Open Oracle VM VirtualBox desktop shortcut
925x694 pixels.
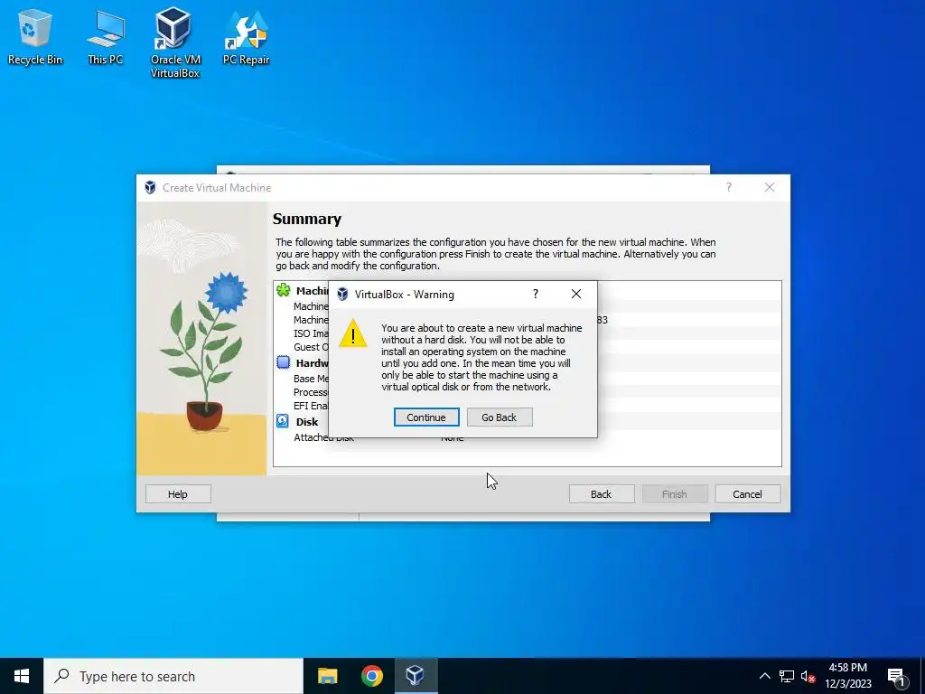point(175,42)
